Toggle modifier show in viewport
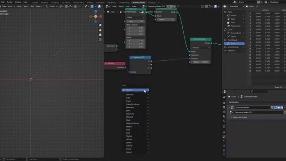The width and height of the screenshot is (286, 161). click(x=278, y=107)
